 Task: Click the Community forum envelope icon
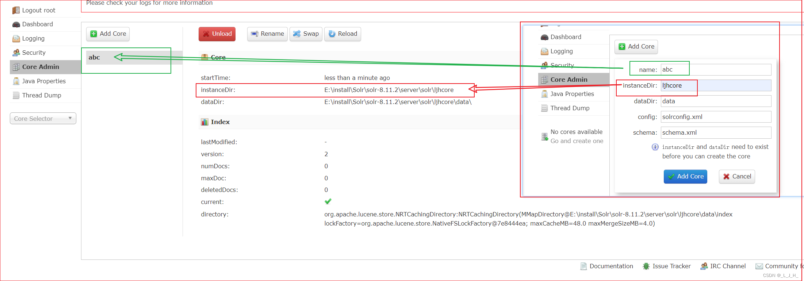point(759,266)
